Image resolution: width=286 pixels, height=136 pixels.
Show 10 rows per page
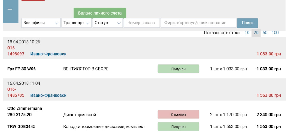(247, 33)
